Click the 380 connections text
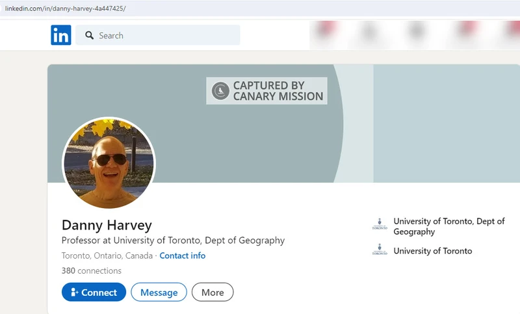520x314 pixels. coord(92,270)
